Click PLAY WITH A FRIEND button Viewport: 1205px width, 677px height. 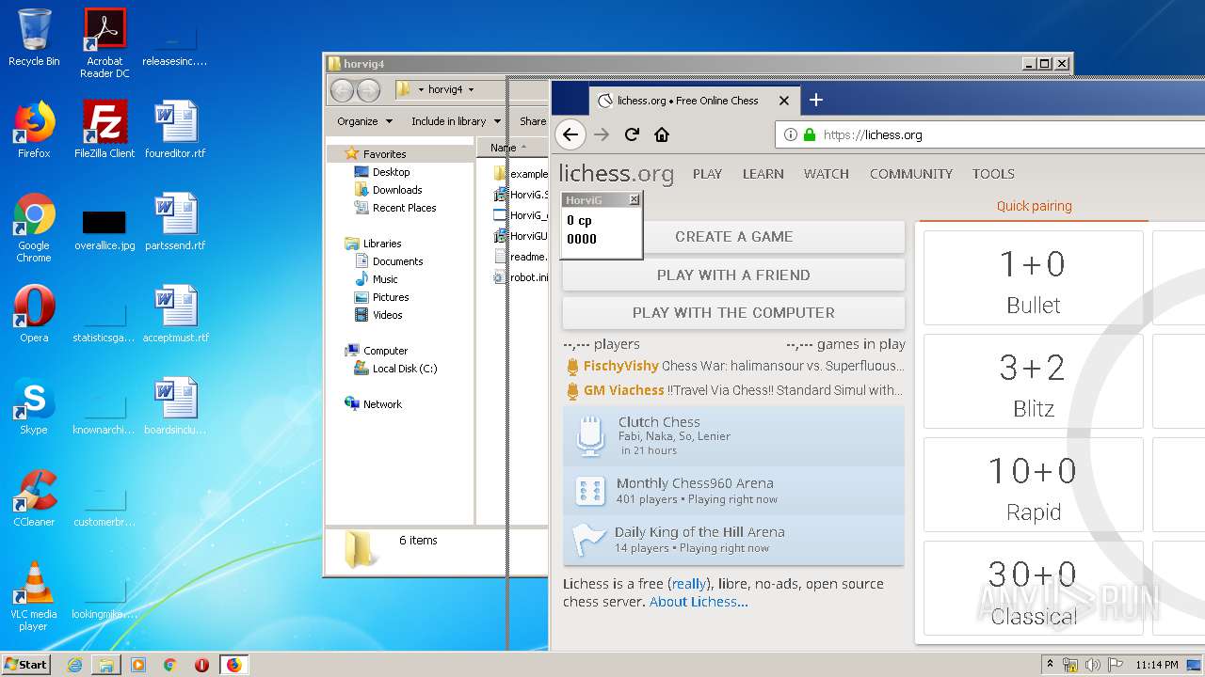(x=733, y=275)
